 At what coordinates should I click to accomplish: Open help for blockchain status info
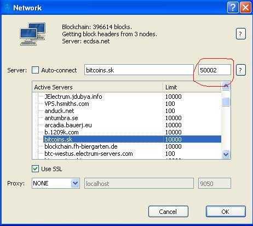(x=240, y=34)
